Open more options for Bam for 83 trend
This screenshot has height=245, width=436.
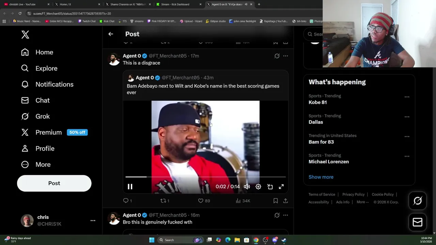[x=407, y=136]
